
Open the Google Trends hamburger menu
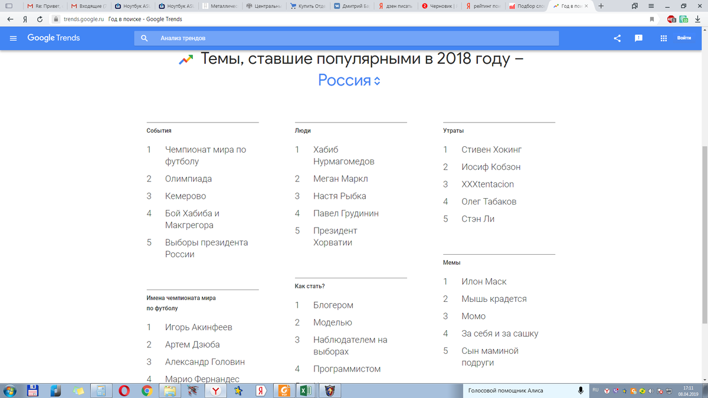[x=13, y=38]
